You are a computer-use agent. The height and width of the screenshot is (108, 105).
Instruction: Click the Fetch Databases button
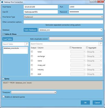(30, 30)
